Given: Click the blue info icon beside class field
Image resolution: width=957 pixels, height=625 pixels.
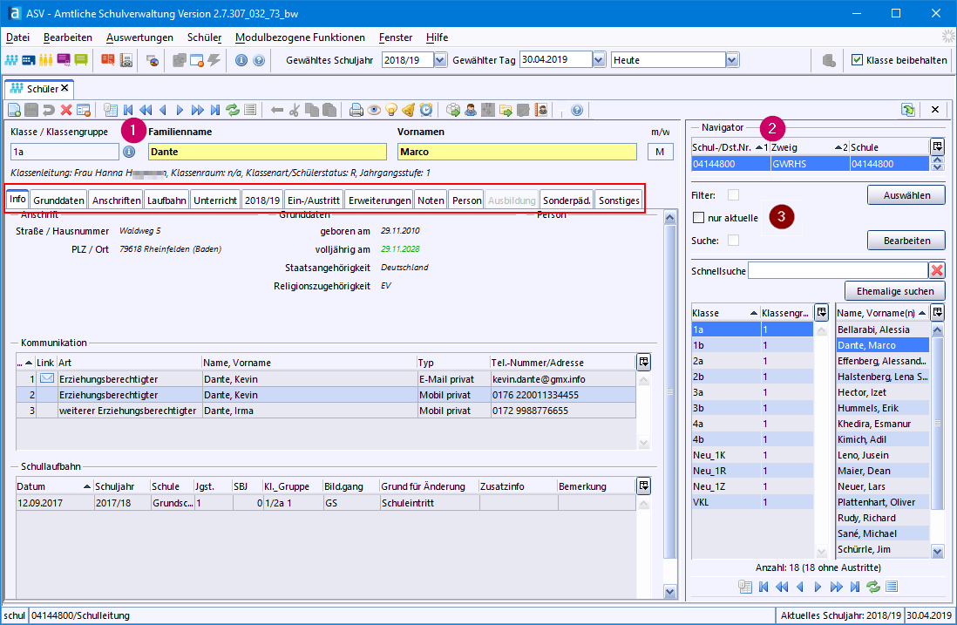Looking at the screenshot, I should pos(129,152).
